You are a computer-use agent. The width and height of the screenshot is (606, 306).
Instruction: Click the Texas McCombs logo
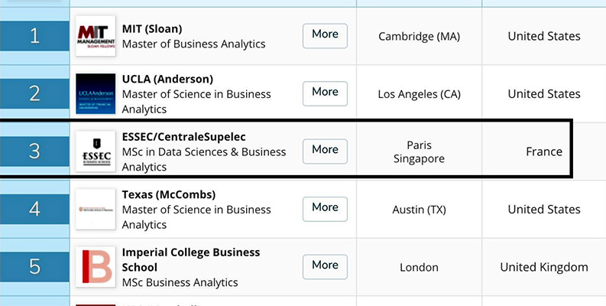coord(96,209)
